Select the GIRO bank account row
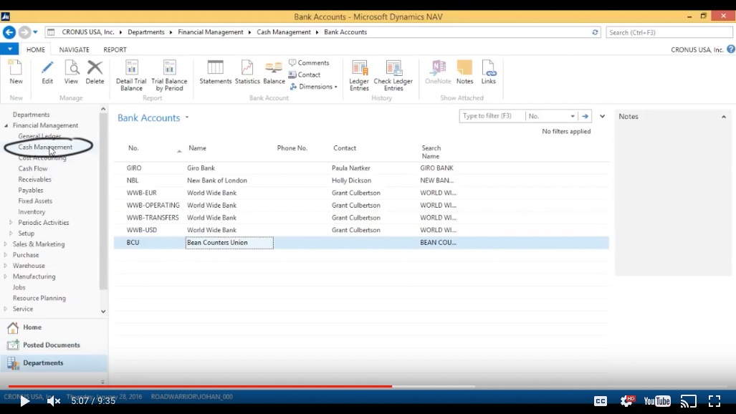736x414 pixels. [361, 168]
